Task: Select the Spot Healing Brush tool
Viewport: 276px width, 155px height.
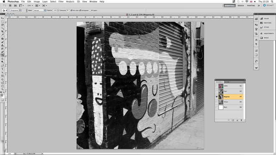Action: click(2, 38)
